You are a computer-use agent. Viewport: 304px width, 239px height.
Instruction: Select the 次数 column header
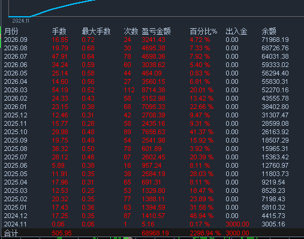click(131, 31)
